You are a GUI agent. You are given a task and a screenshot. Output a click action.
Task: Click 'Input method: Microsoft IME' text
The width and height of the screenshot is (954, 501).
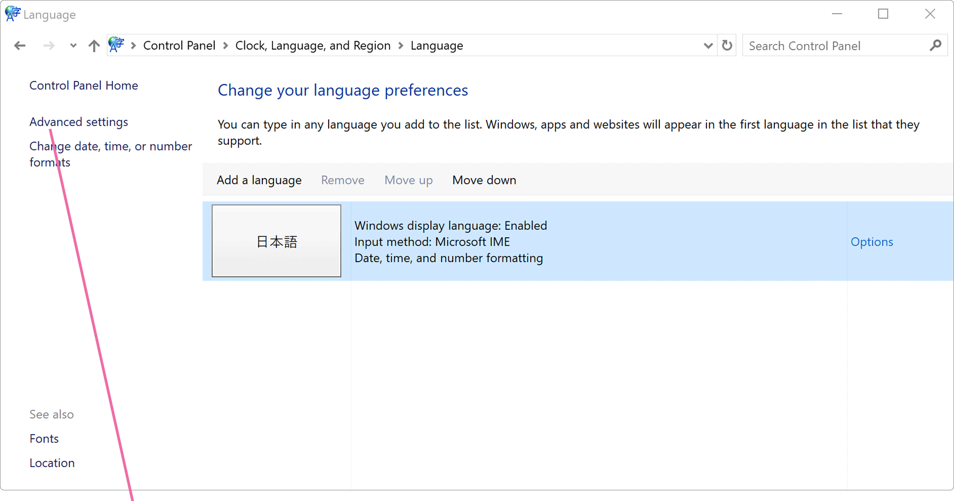coord(432,241)
